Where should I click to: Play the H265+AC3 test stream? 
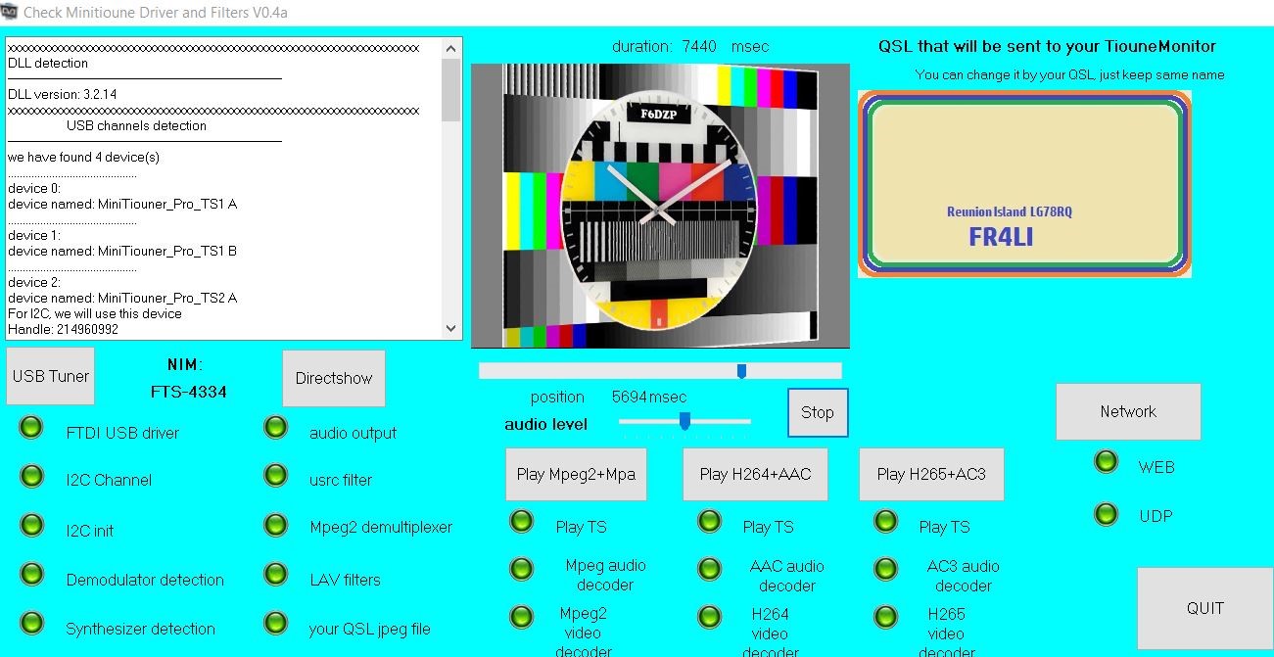[x=931, y=475]
